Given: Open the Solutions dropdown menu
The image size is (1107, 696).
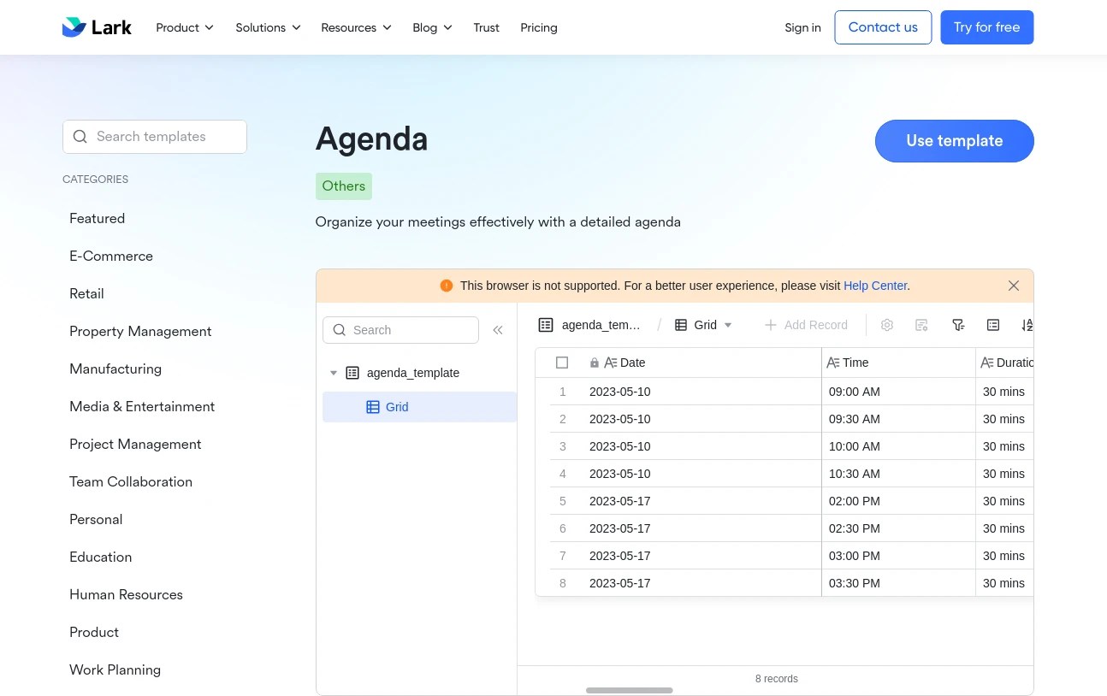Looking at the screenshot, I should 269,27.
